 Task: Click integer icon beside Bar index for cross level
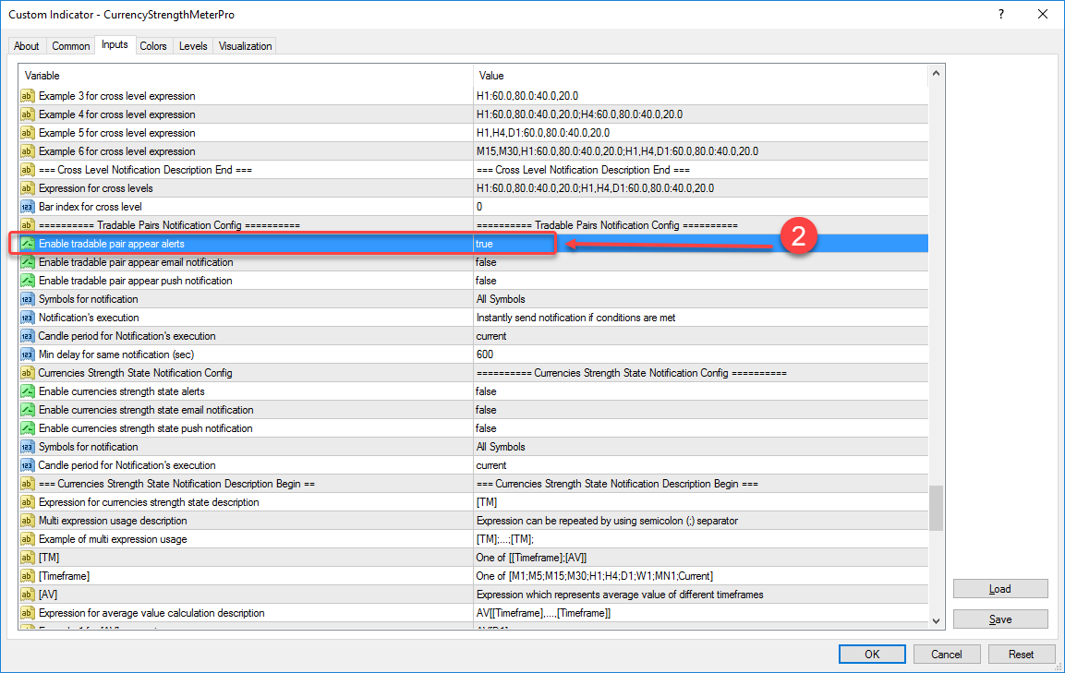click(x=27, y=207)
